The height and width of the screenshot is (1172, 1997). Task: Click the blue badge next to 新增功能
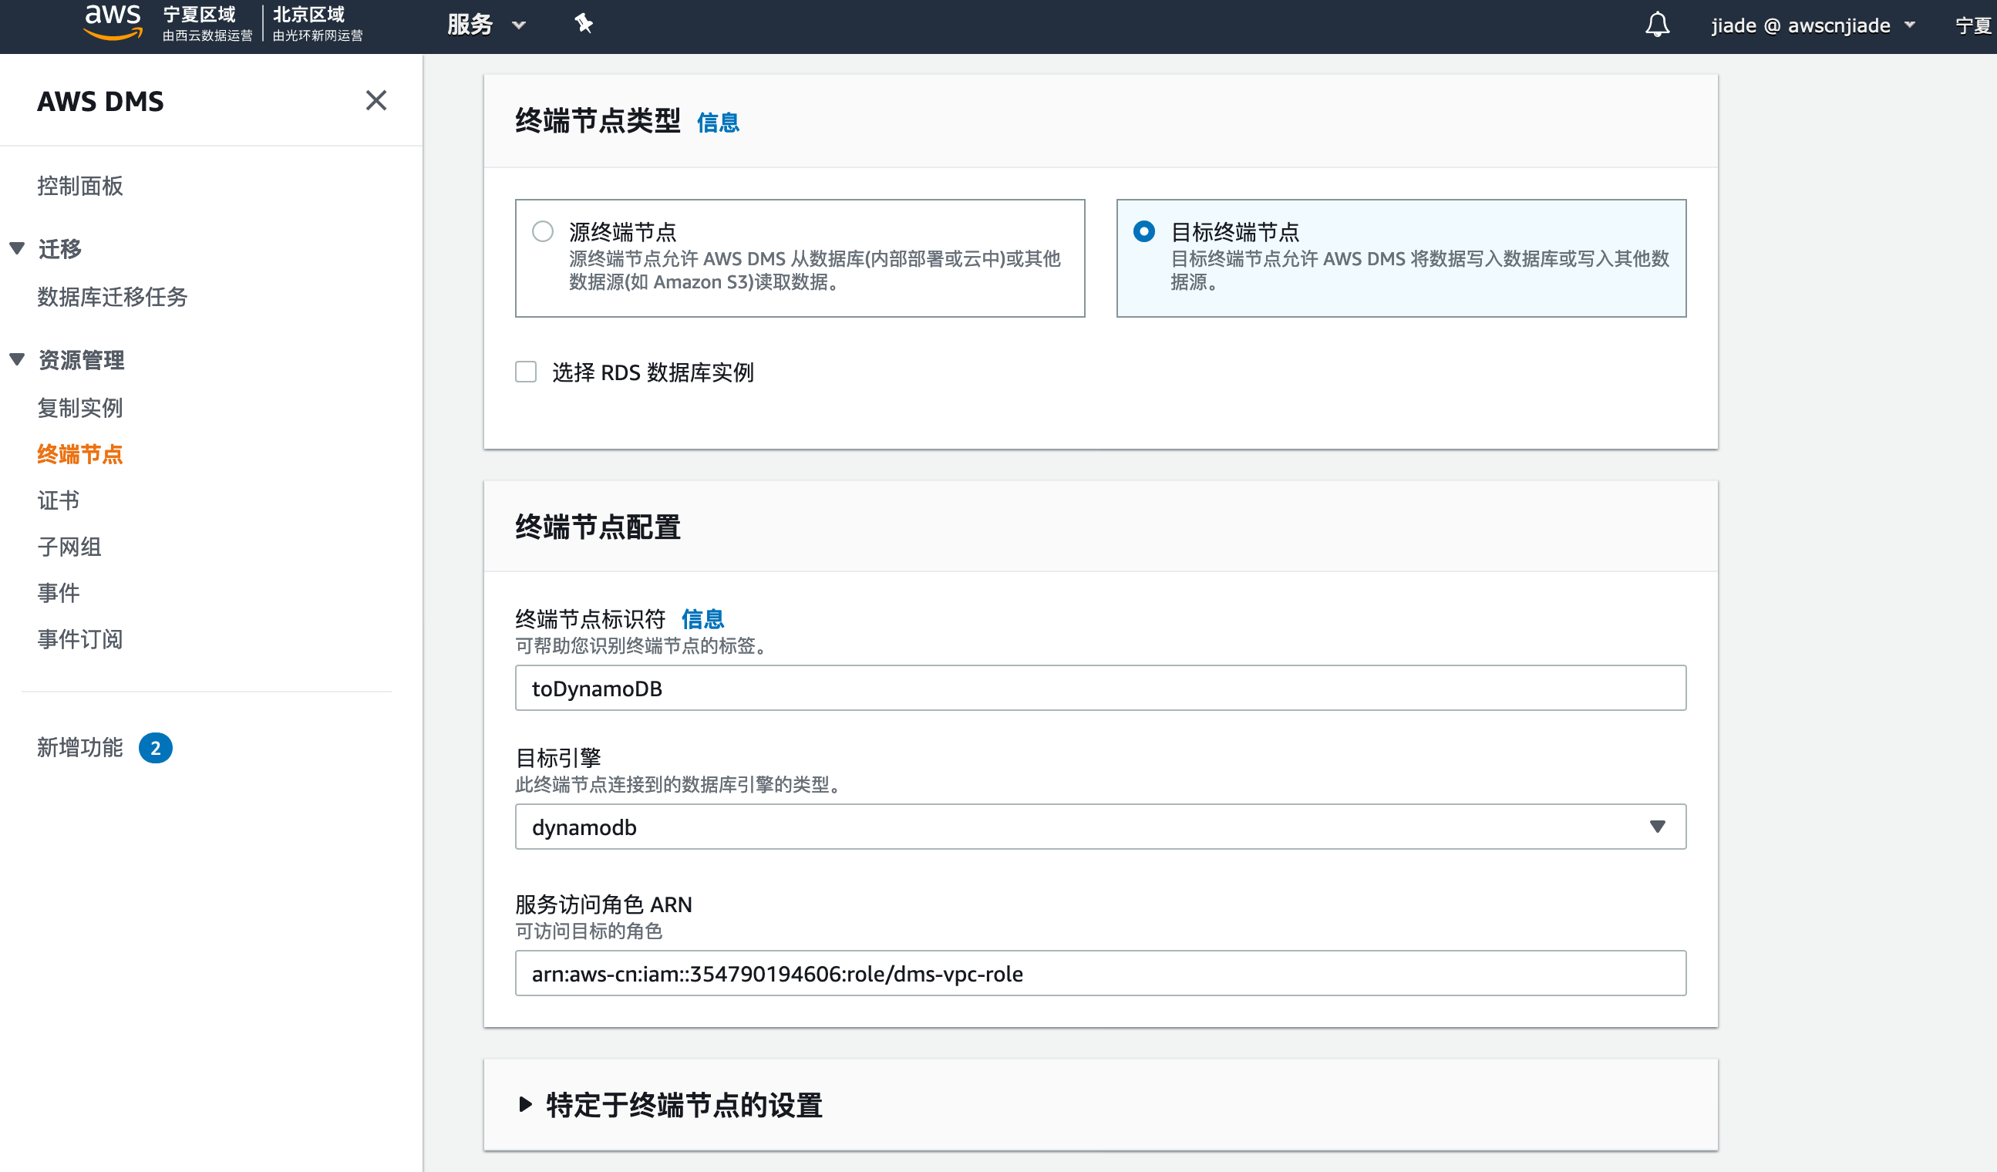155,748
